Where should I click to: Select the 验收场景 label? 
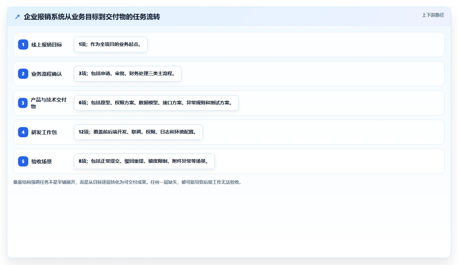tap(42, 161)
